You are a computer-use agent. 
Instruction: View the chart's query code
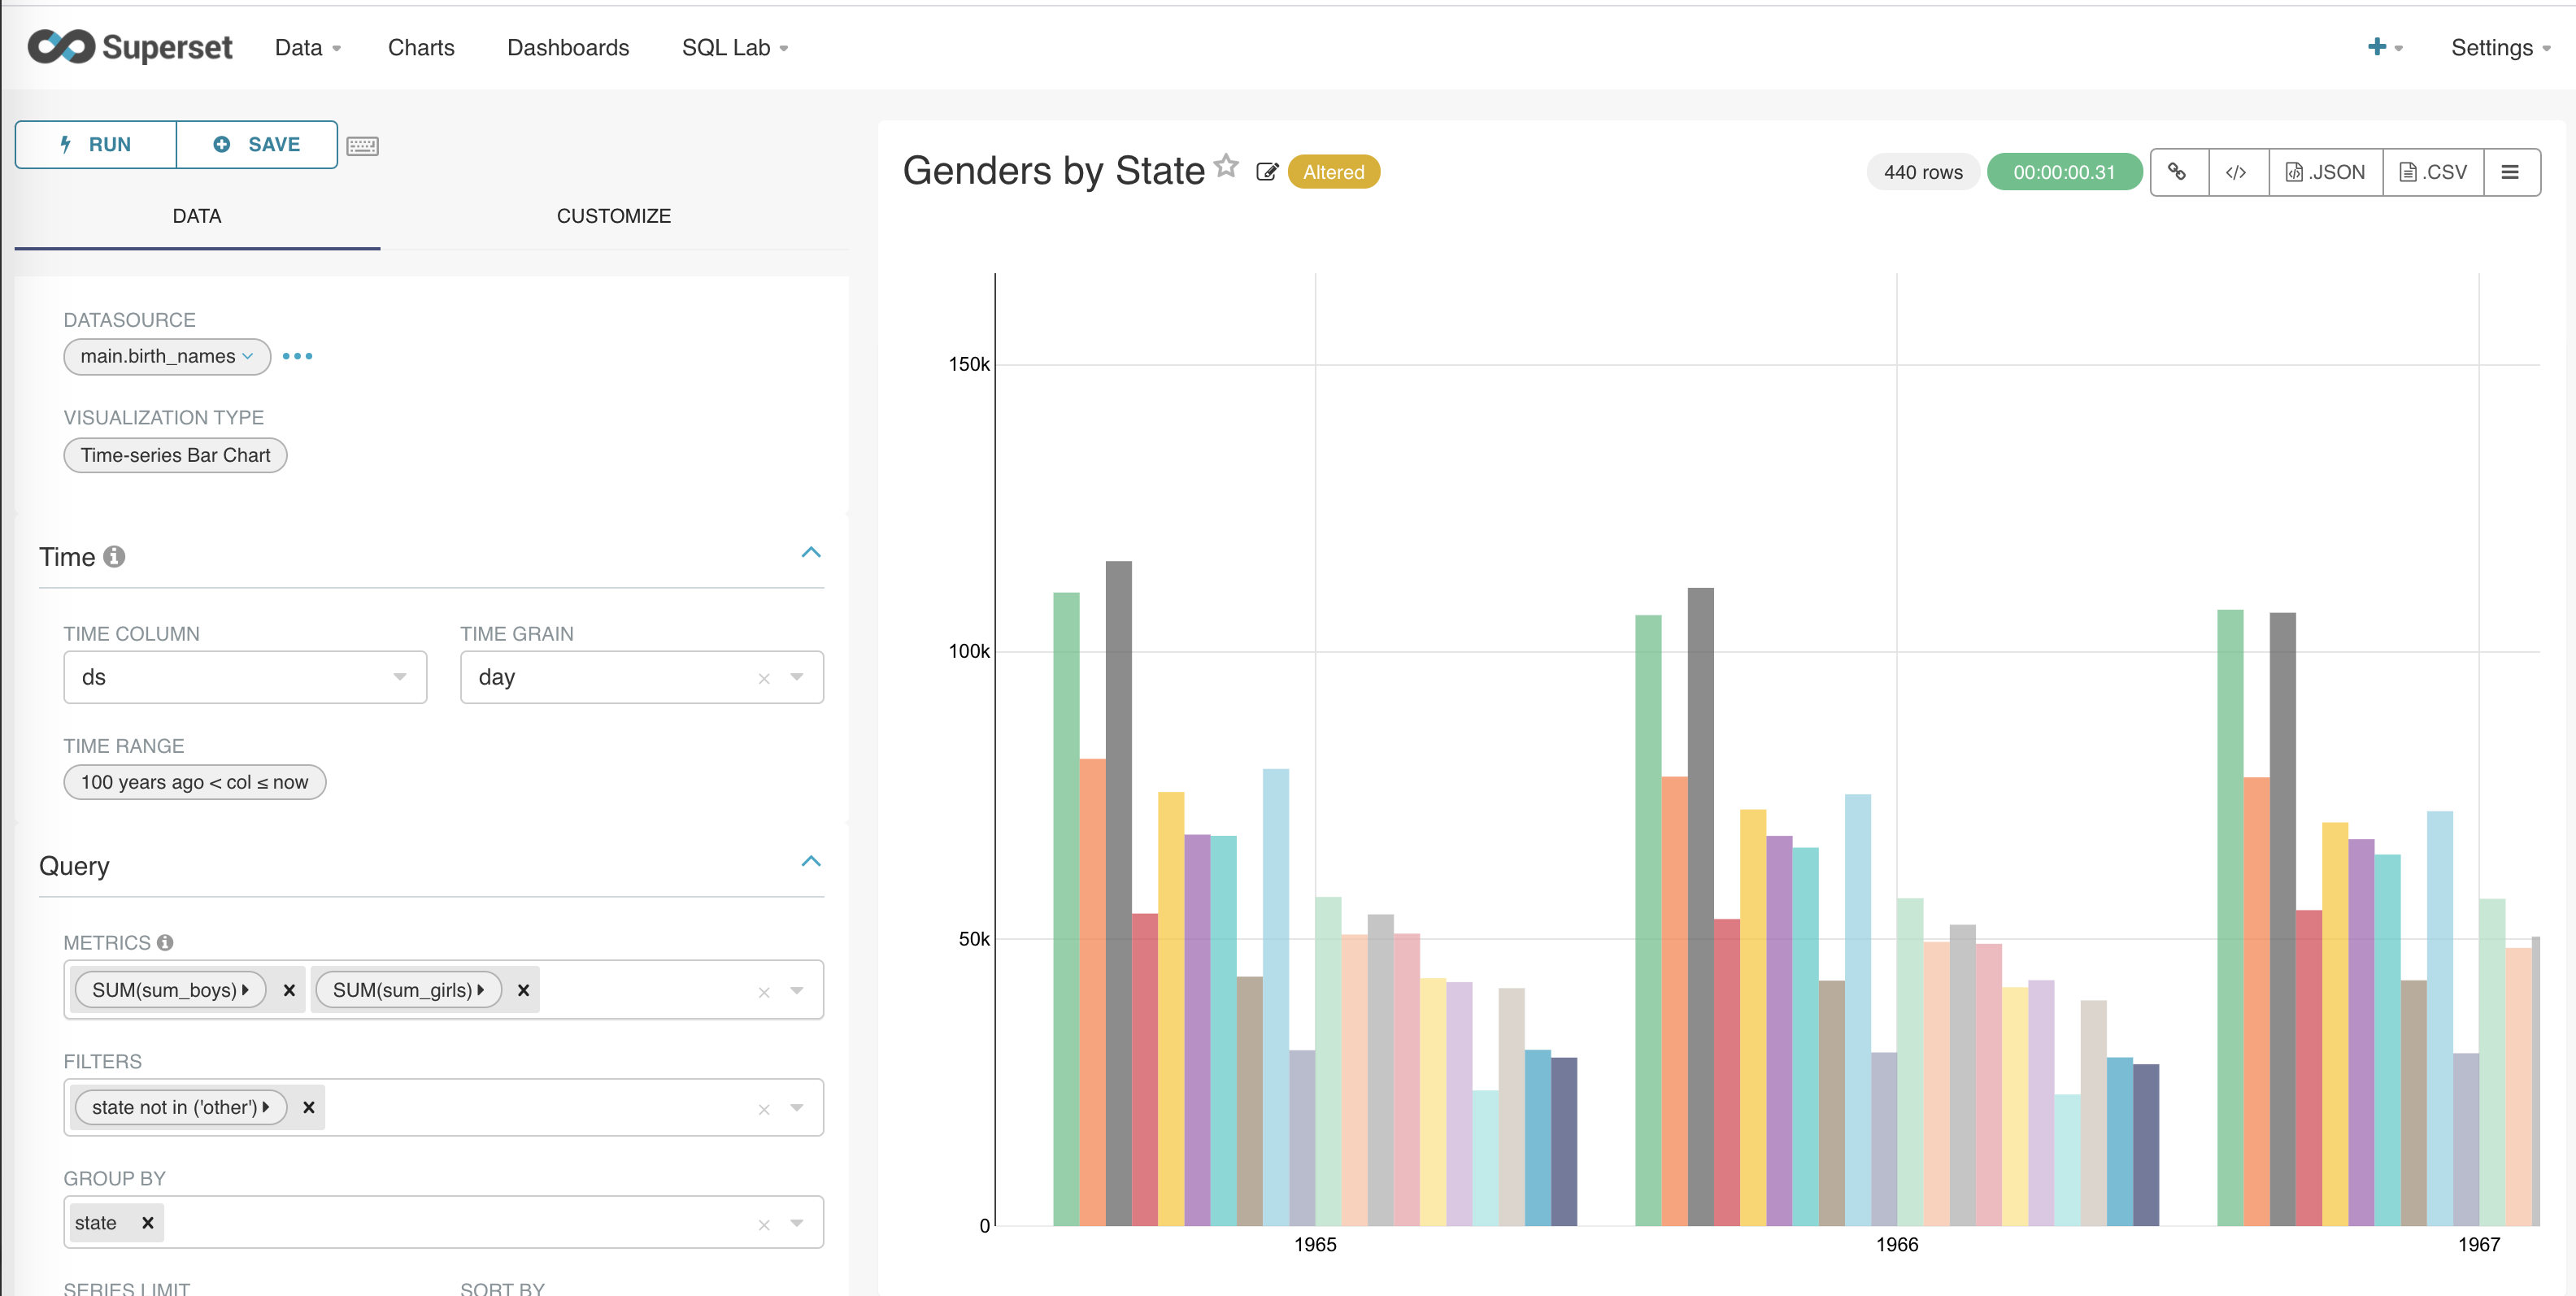pyautogui.click(x=2238, y=171)
